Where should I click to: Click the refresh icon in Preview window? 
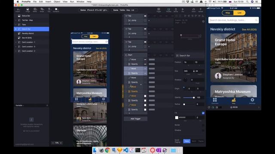pyautogui.click(x=209, y=107)
